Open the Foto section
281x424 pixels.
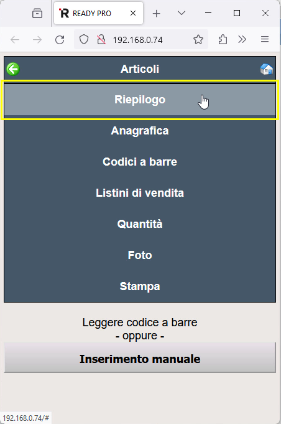[140, 255]
